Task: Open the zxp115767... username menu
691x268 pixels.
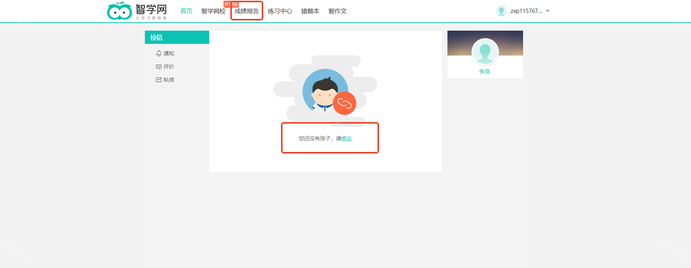Action: [x=526, y=11]
